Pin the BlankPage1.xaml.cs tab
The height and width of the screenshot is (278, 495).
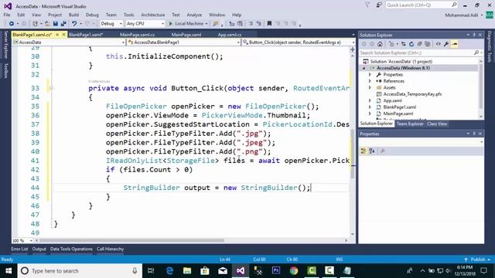(x=57, y=34)
